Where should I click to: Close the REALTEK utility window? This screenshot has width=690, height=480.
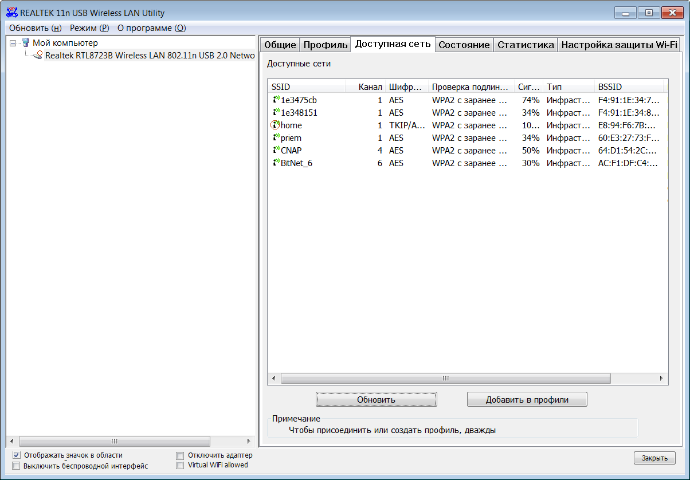pos(672,12)
